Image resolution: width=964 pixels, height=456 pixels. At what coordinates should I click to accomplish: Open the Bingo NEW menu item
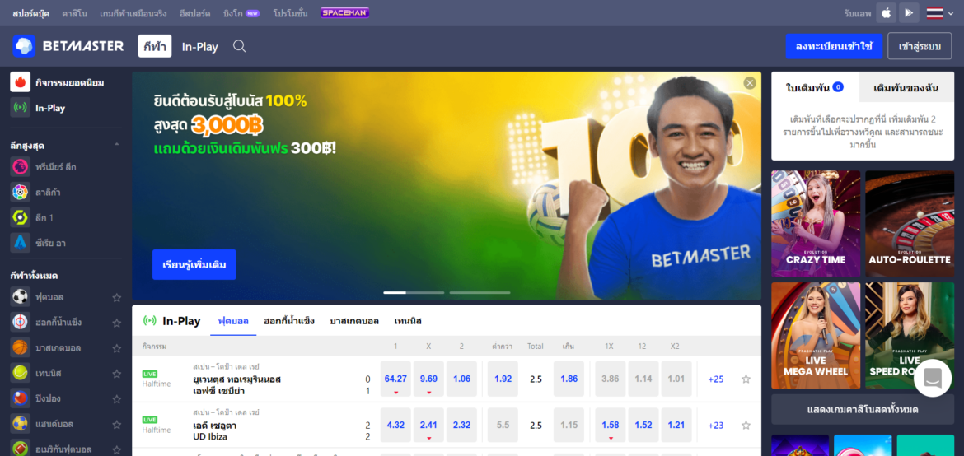pyautogui.click(x=241, y=13)
